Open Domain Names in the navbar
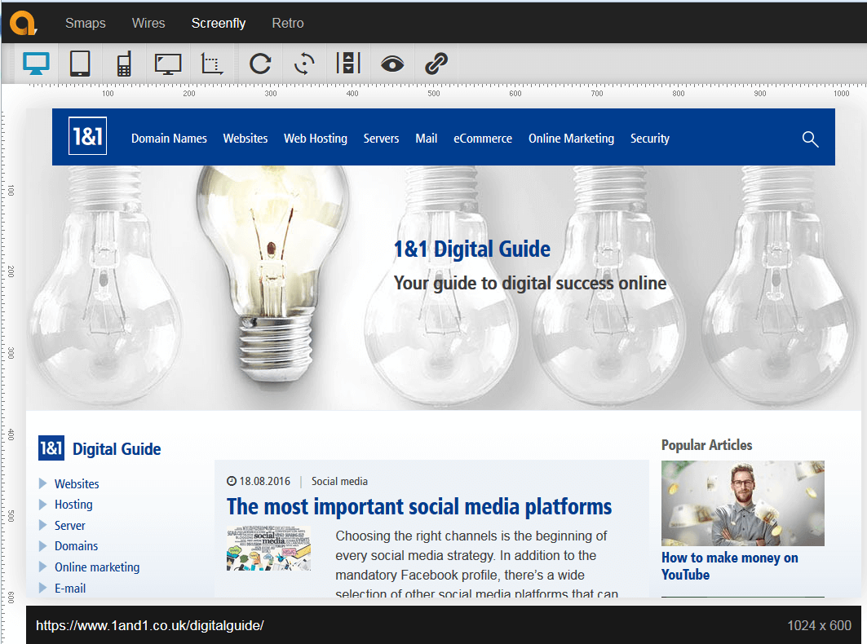 (x=169, y=139)
